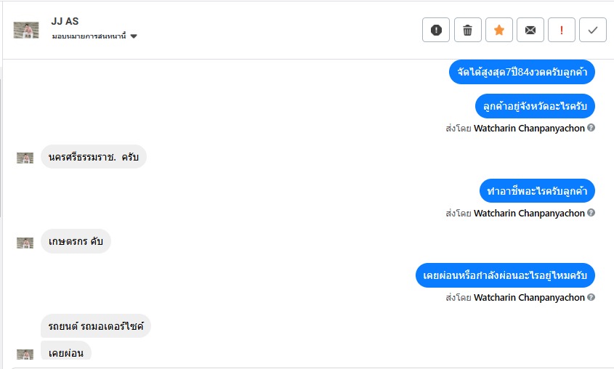
Task: Select the เกษตรกร คับ message bubble
Action: (76, 241)
